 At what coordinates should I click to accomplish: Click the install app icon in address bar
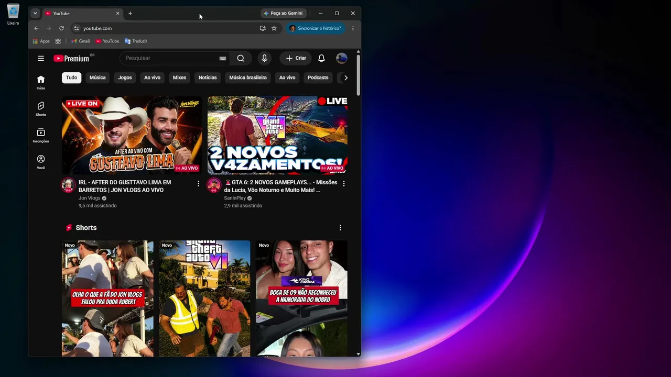click(263, 28)
